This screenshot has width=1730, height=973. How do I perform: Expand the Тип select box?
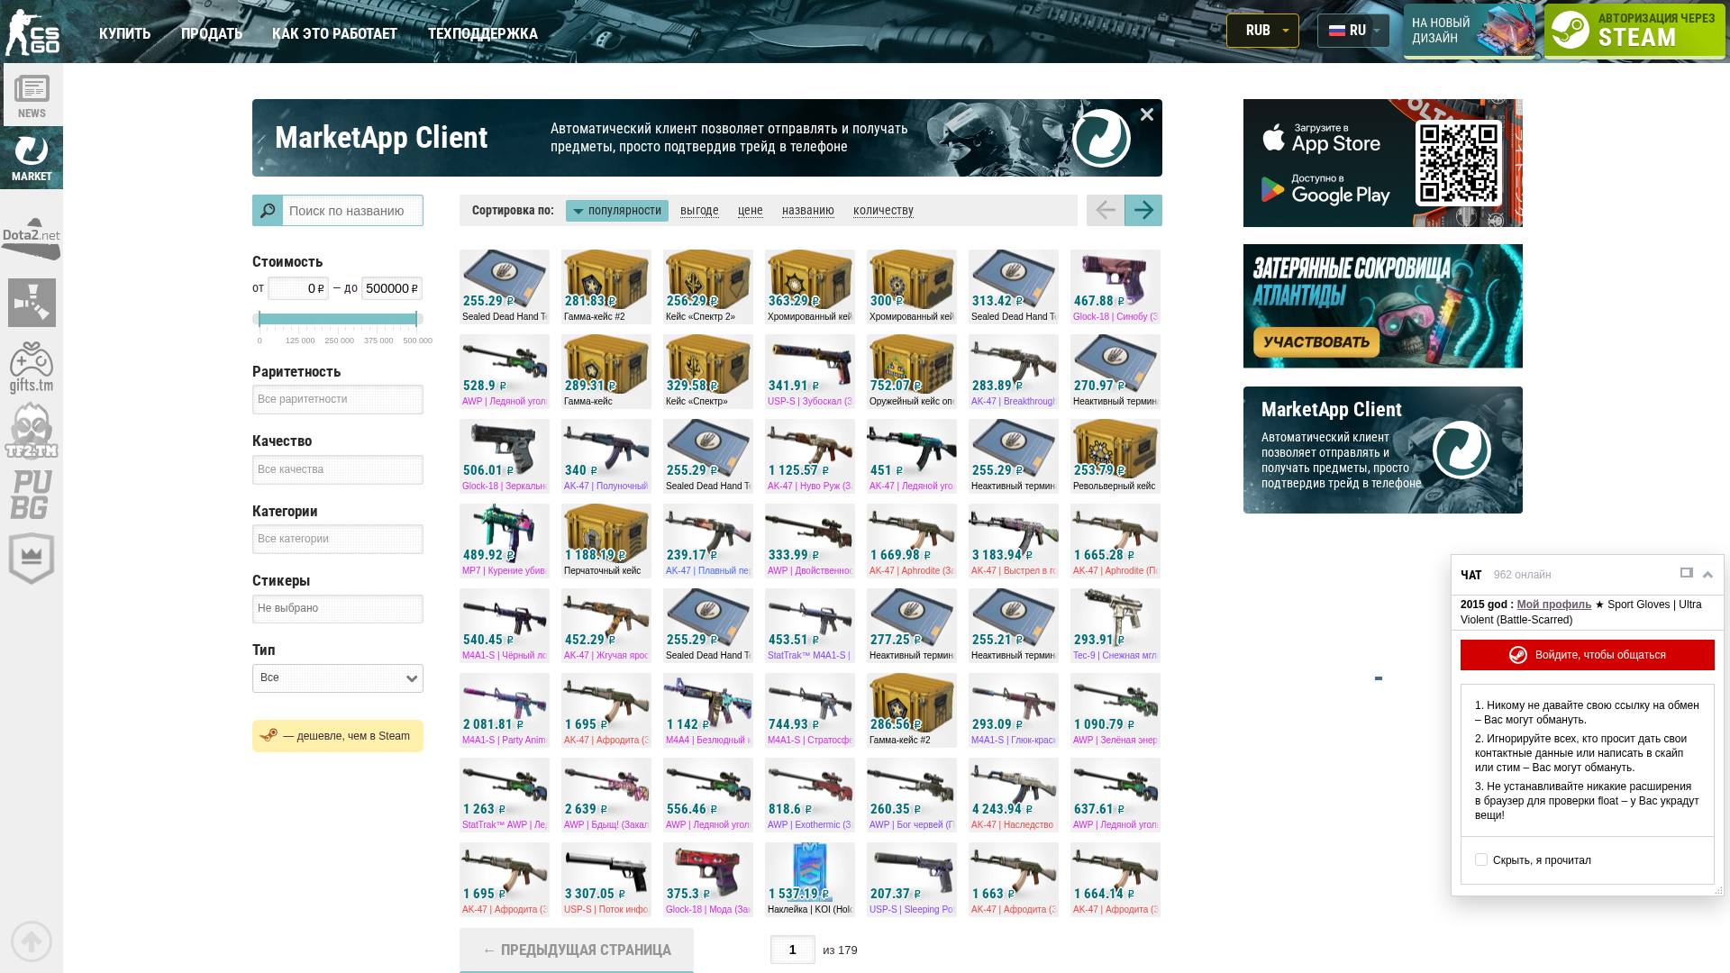338,678
